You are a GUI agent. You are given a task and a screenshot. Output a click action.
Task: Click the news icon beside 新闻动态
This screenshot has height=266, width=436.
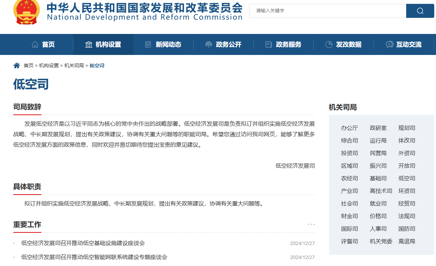click(148, 44)
